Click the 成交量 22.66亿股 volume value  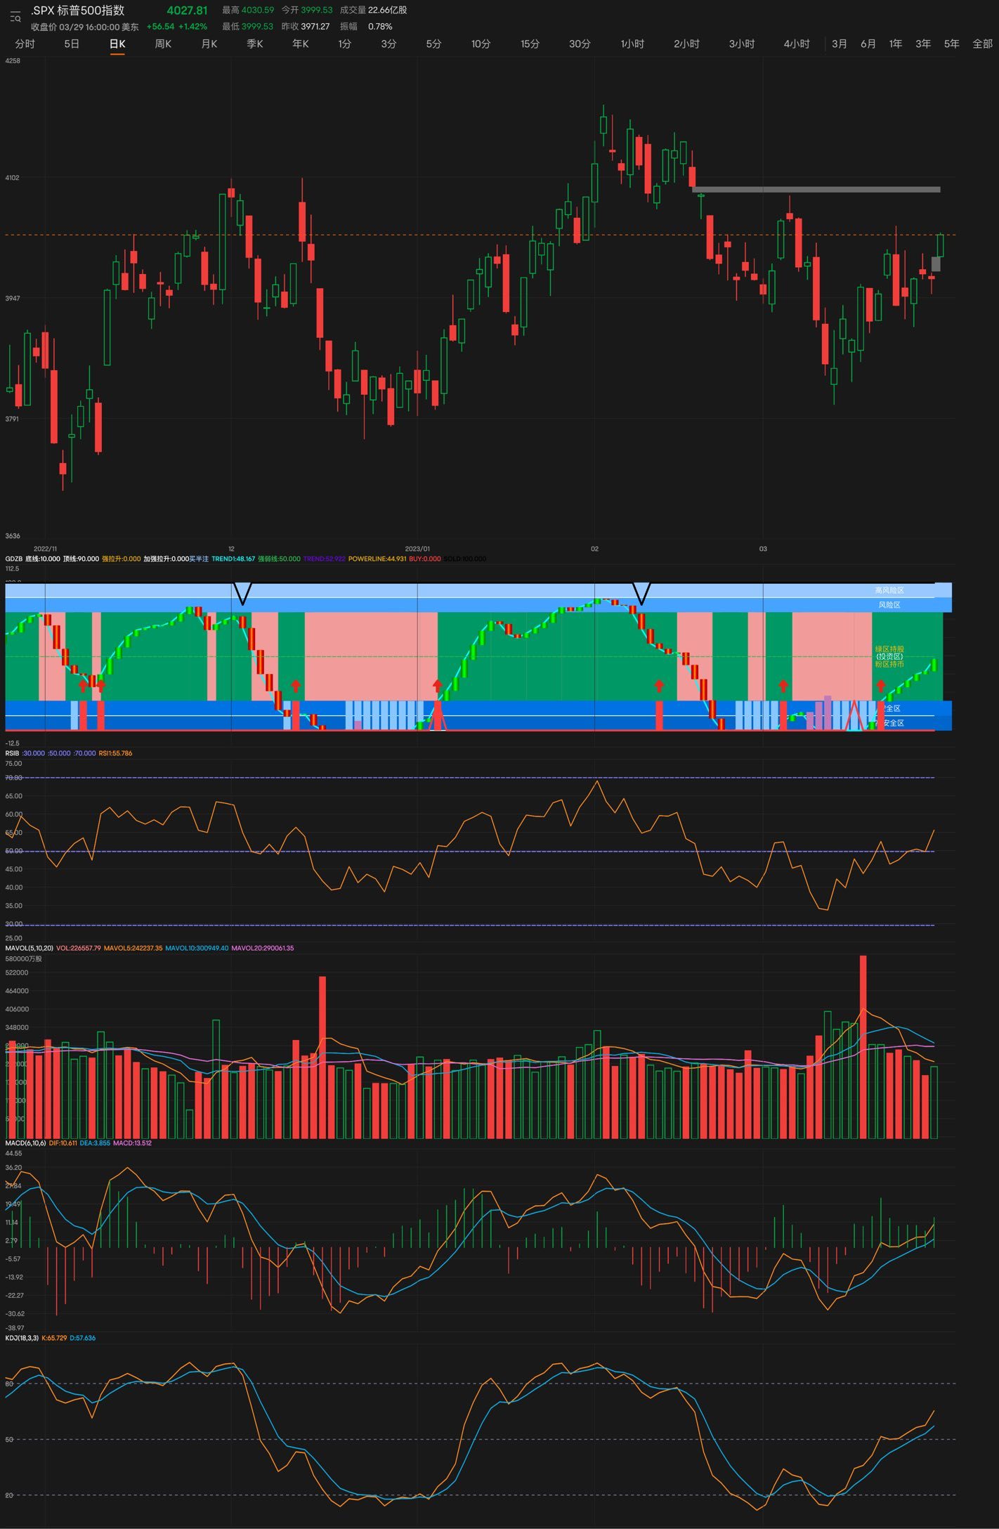click(x=373, y=10)
